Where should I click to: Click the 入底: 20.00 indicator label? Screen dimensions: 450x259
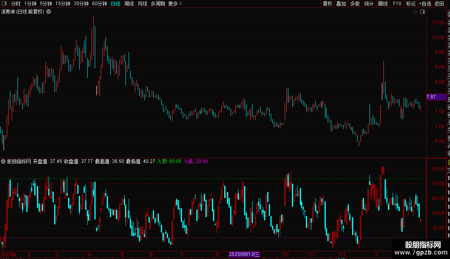point(196,161)
